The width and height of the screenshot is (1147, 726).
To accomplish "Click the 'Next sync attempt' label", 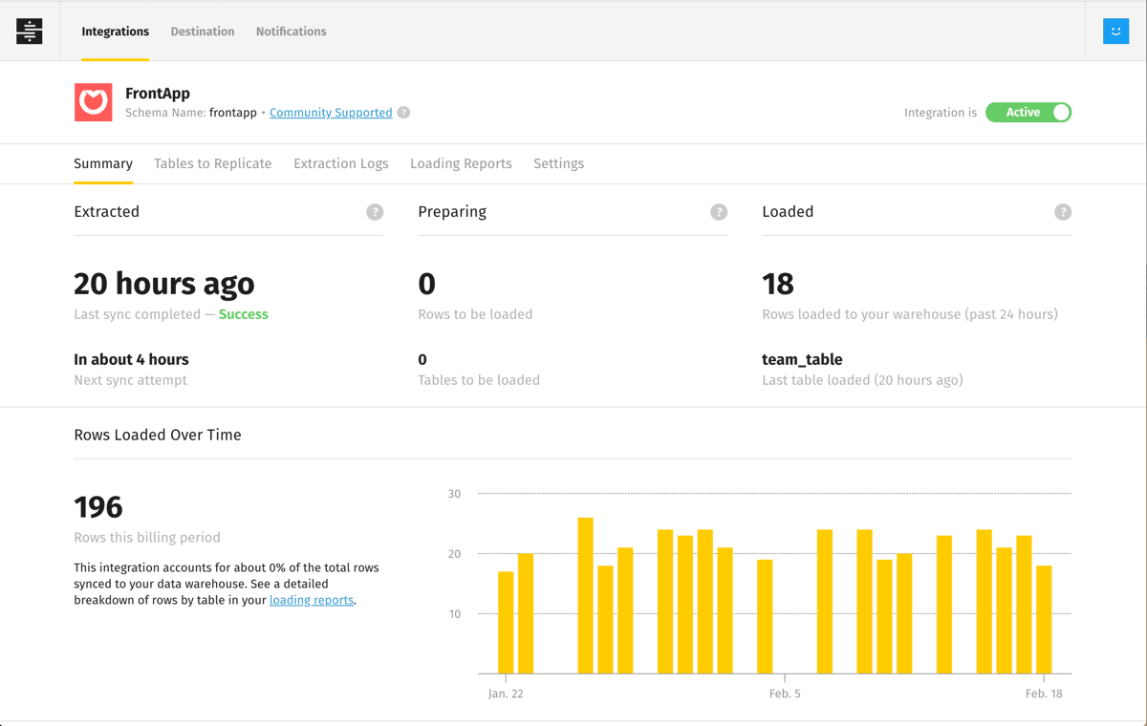I will pos(131,380).
